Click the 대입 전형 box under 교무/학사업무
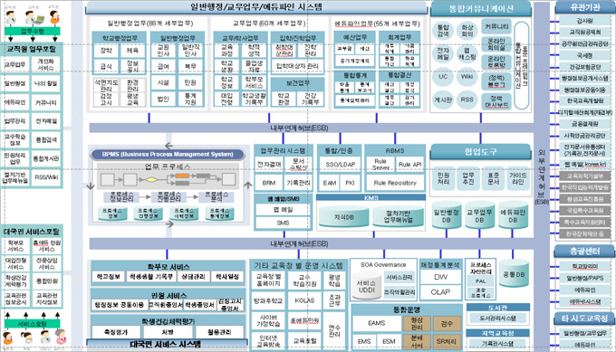 pyautogui.click(x=226, y=99)
